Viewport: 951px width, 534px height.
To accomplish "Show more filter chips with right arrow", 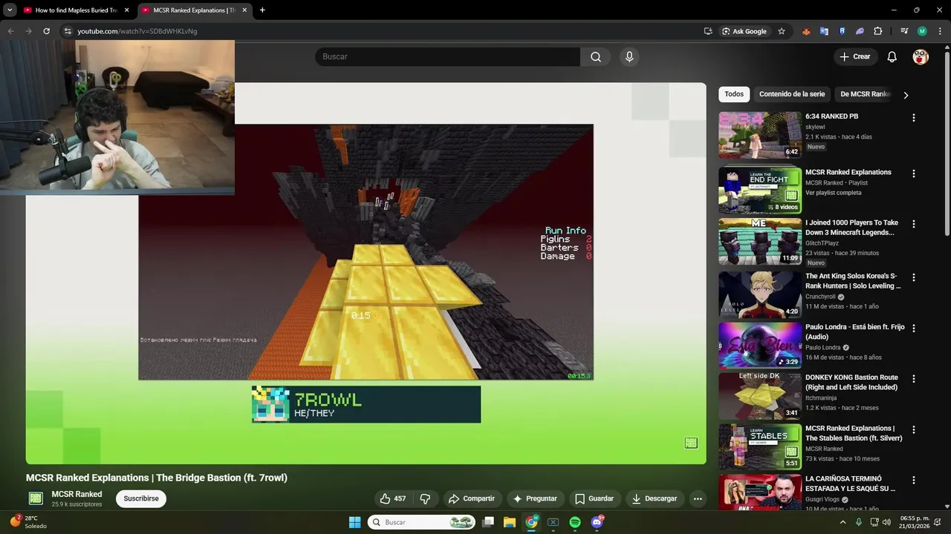I will point(906,95).
